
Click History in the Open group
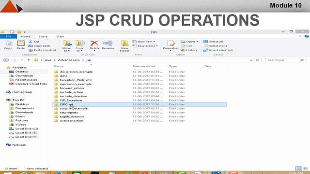pos(189,50)
